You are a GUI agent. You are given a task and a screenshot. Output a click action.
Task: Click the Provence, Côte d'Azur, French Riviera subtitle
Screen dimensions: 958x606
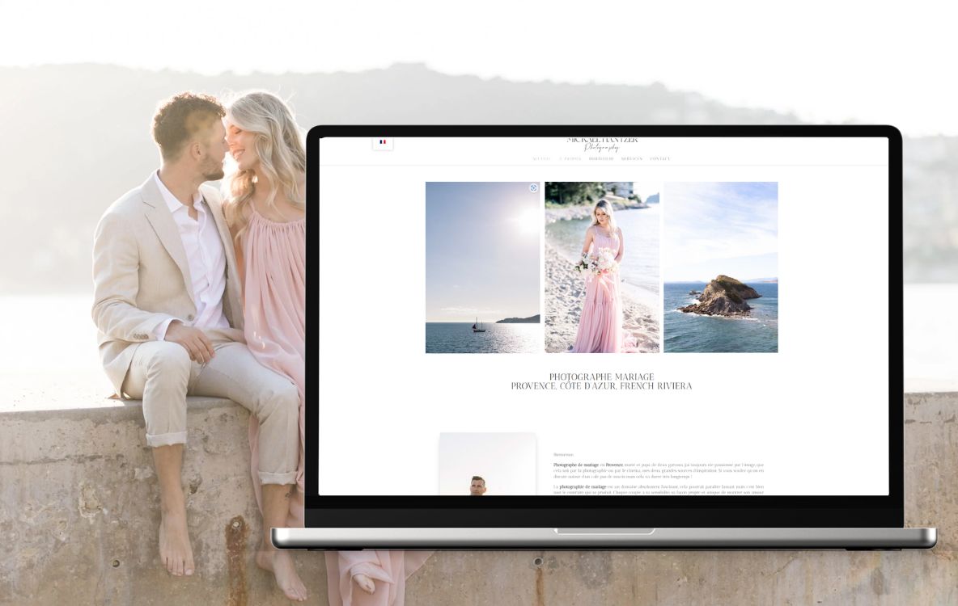pos(601,386)
